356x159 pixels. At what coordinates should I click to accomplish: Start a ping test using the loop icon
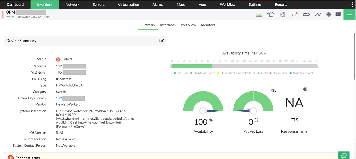point(306,14)
